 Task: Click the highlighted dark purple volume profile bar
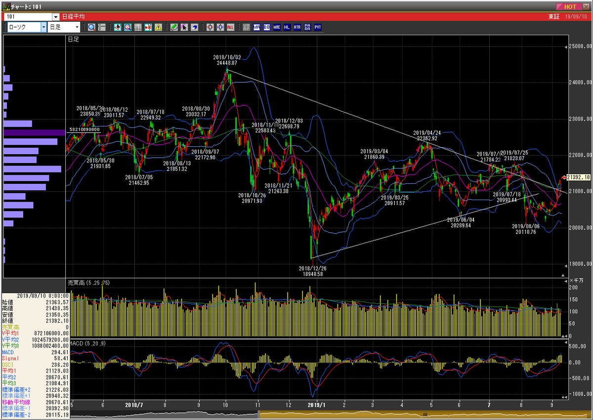pos(35,132)
